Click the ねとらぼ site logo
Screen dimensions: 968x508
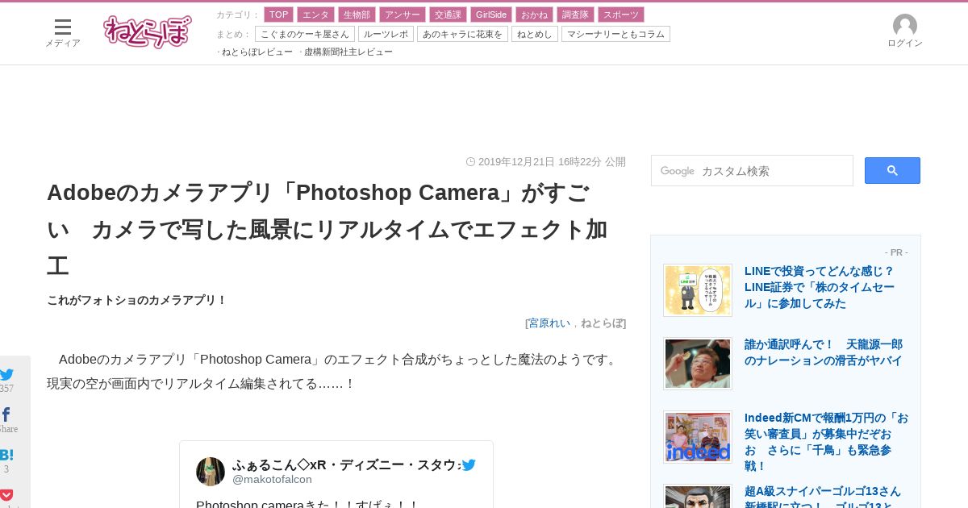148,31
